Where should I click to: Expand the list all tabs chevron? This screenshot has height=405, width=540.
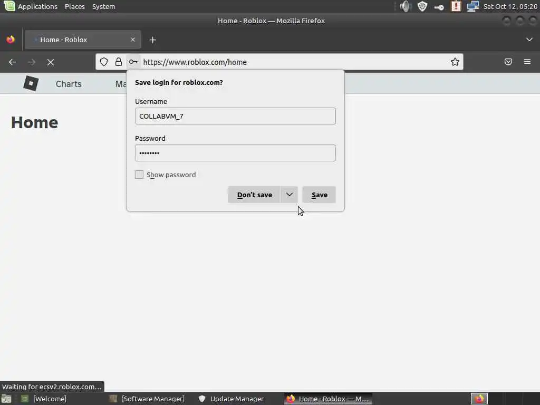[x=529, y=40]
